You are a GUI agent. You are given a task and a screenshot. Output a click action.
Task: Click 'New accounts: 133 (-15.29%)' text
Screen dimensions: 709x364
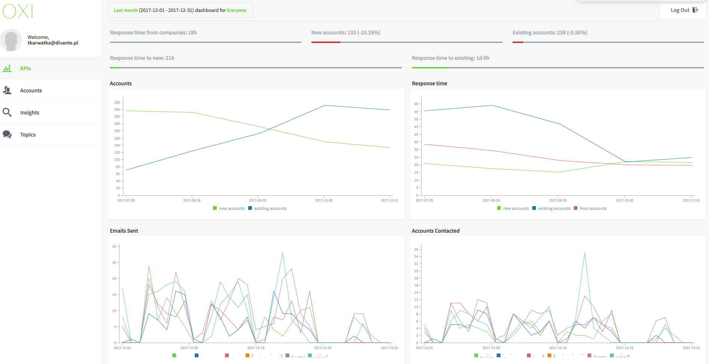pyautogui.click(x=346, y=33)
